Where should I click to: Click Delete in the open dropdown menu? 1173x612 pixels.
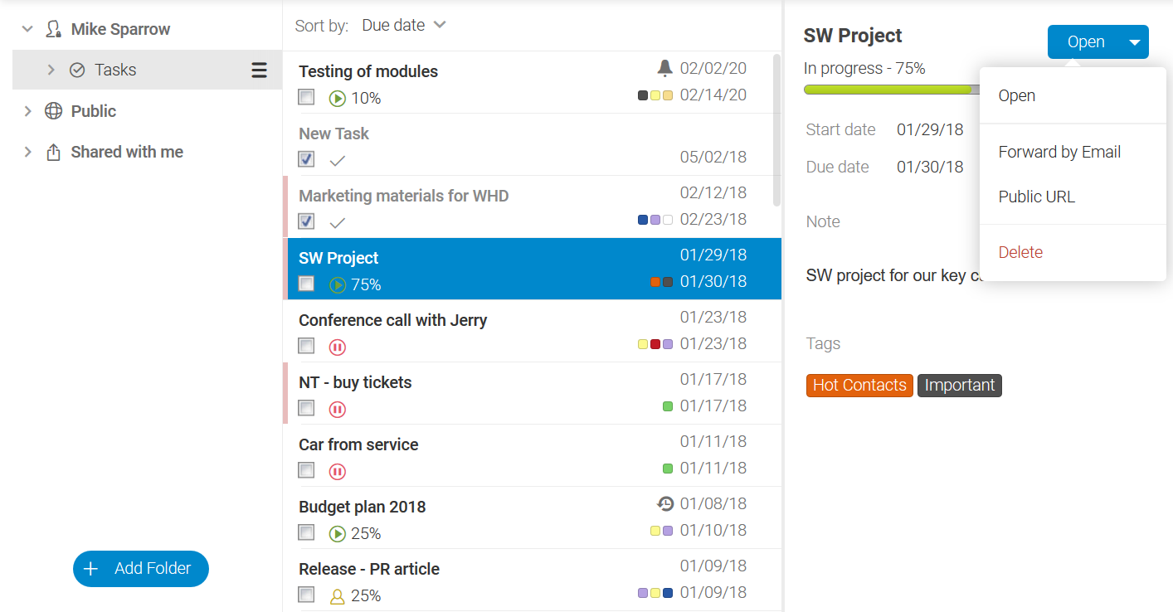[1020, 252]
